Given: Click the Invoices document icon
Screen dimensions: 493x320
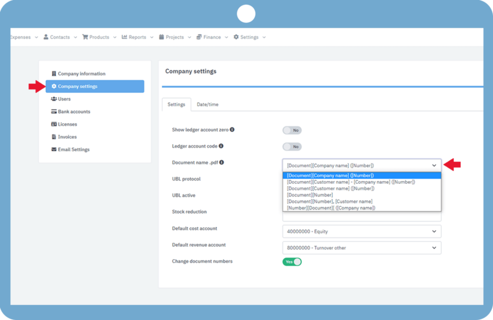Looking at the screenshot, I should [x=54, y=137].
